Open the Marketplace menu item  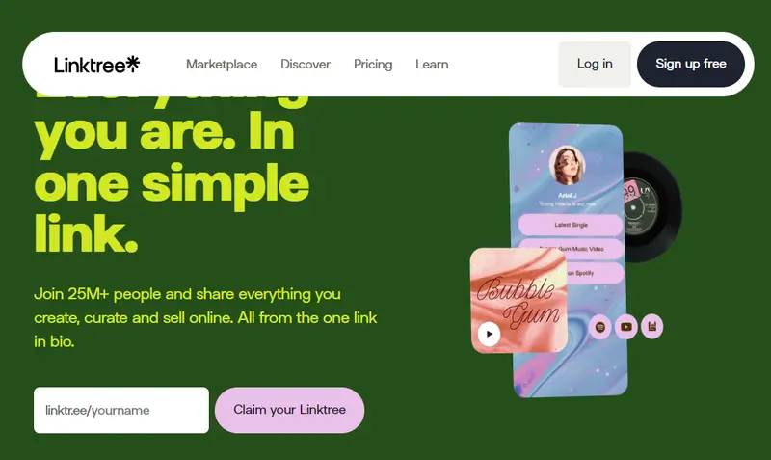pyautogui.click(x=222, y=65)
